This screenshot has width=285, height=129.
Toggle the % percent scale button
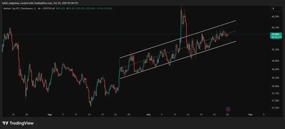point(273,9)
